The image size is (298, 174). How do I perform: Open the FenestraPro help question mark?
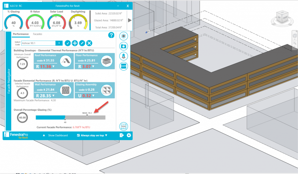point(111,35)
